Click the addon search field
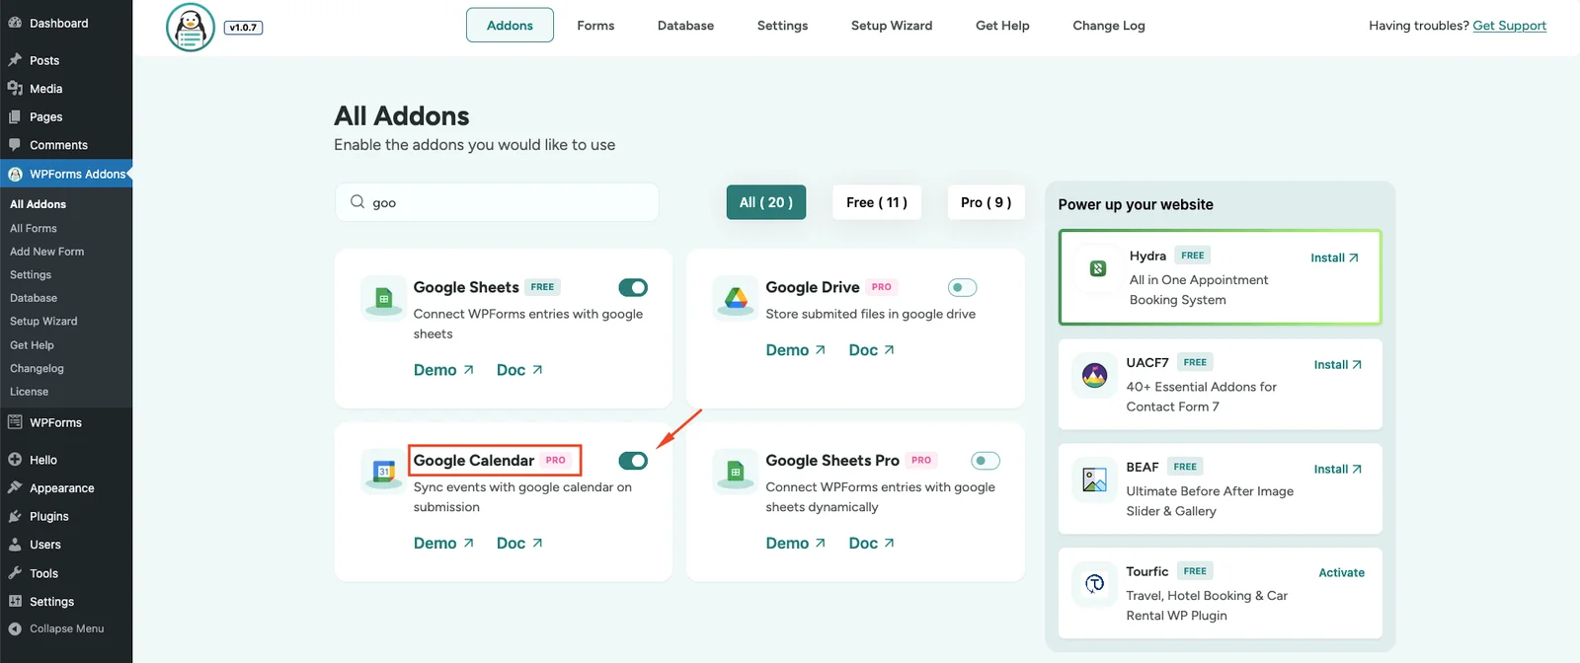Screen dimensions: 1580x663 (x=504, y=202)
